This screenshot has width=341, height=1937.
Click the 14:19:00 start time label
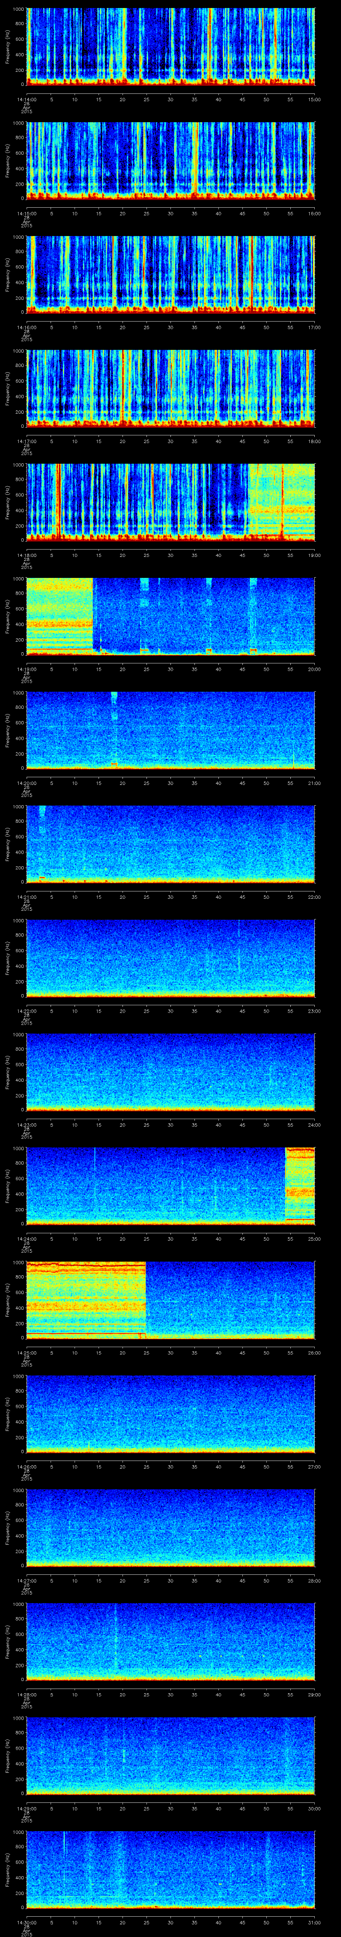coord(26,669)
